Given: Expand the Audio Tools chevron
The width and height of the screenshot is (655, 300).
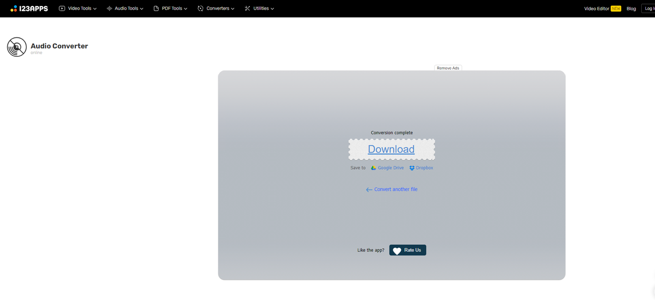Looking at the screenshot, I should [142, 9].
